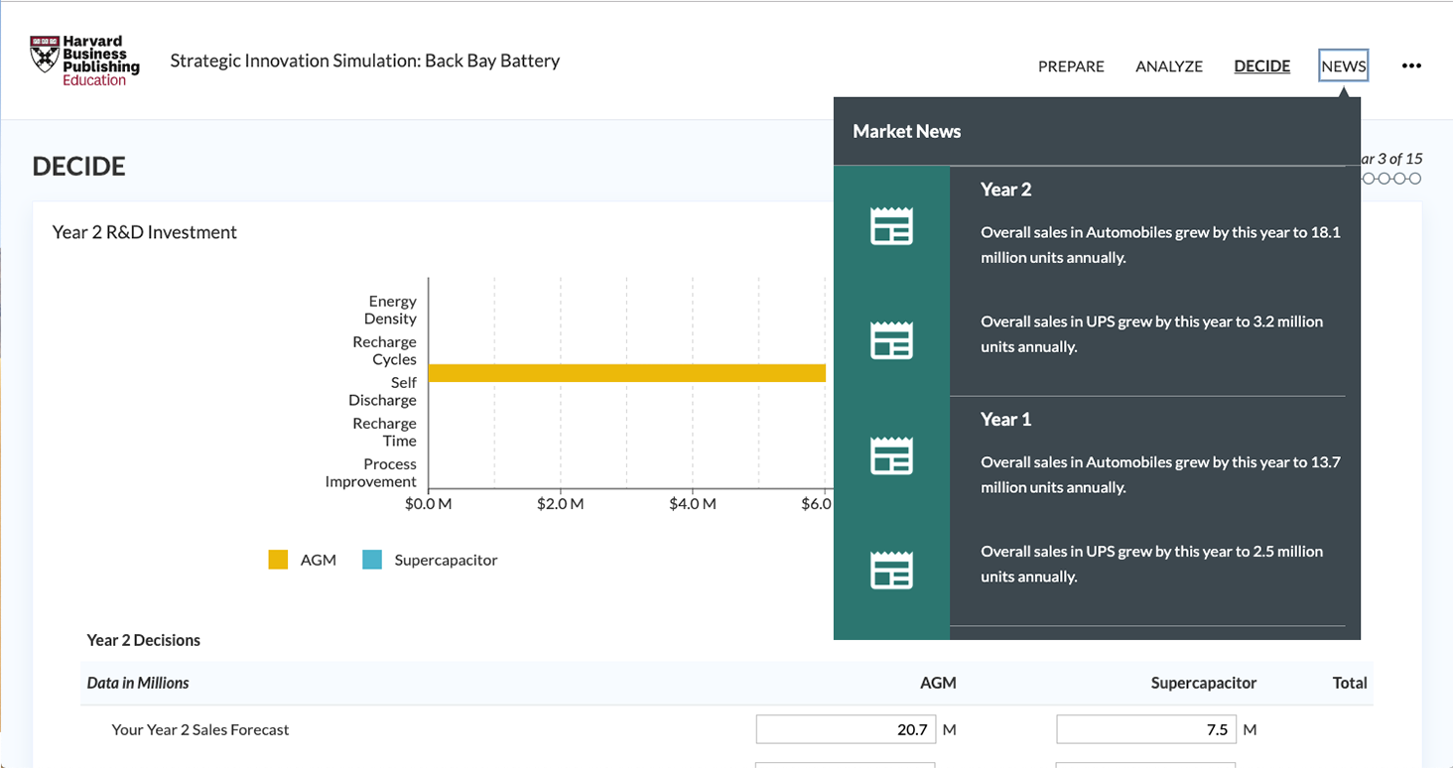The width and height of the screenshot is (1453, 768).
Task: Click the Year 2 UPS news story icon
Action: click(890, 339)
